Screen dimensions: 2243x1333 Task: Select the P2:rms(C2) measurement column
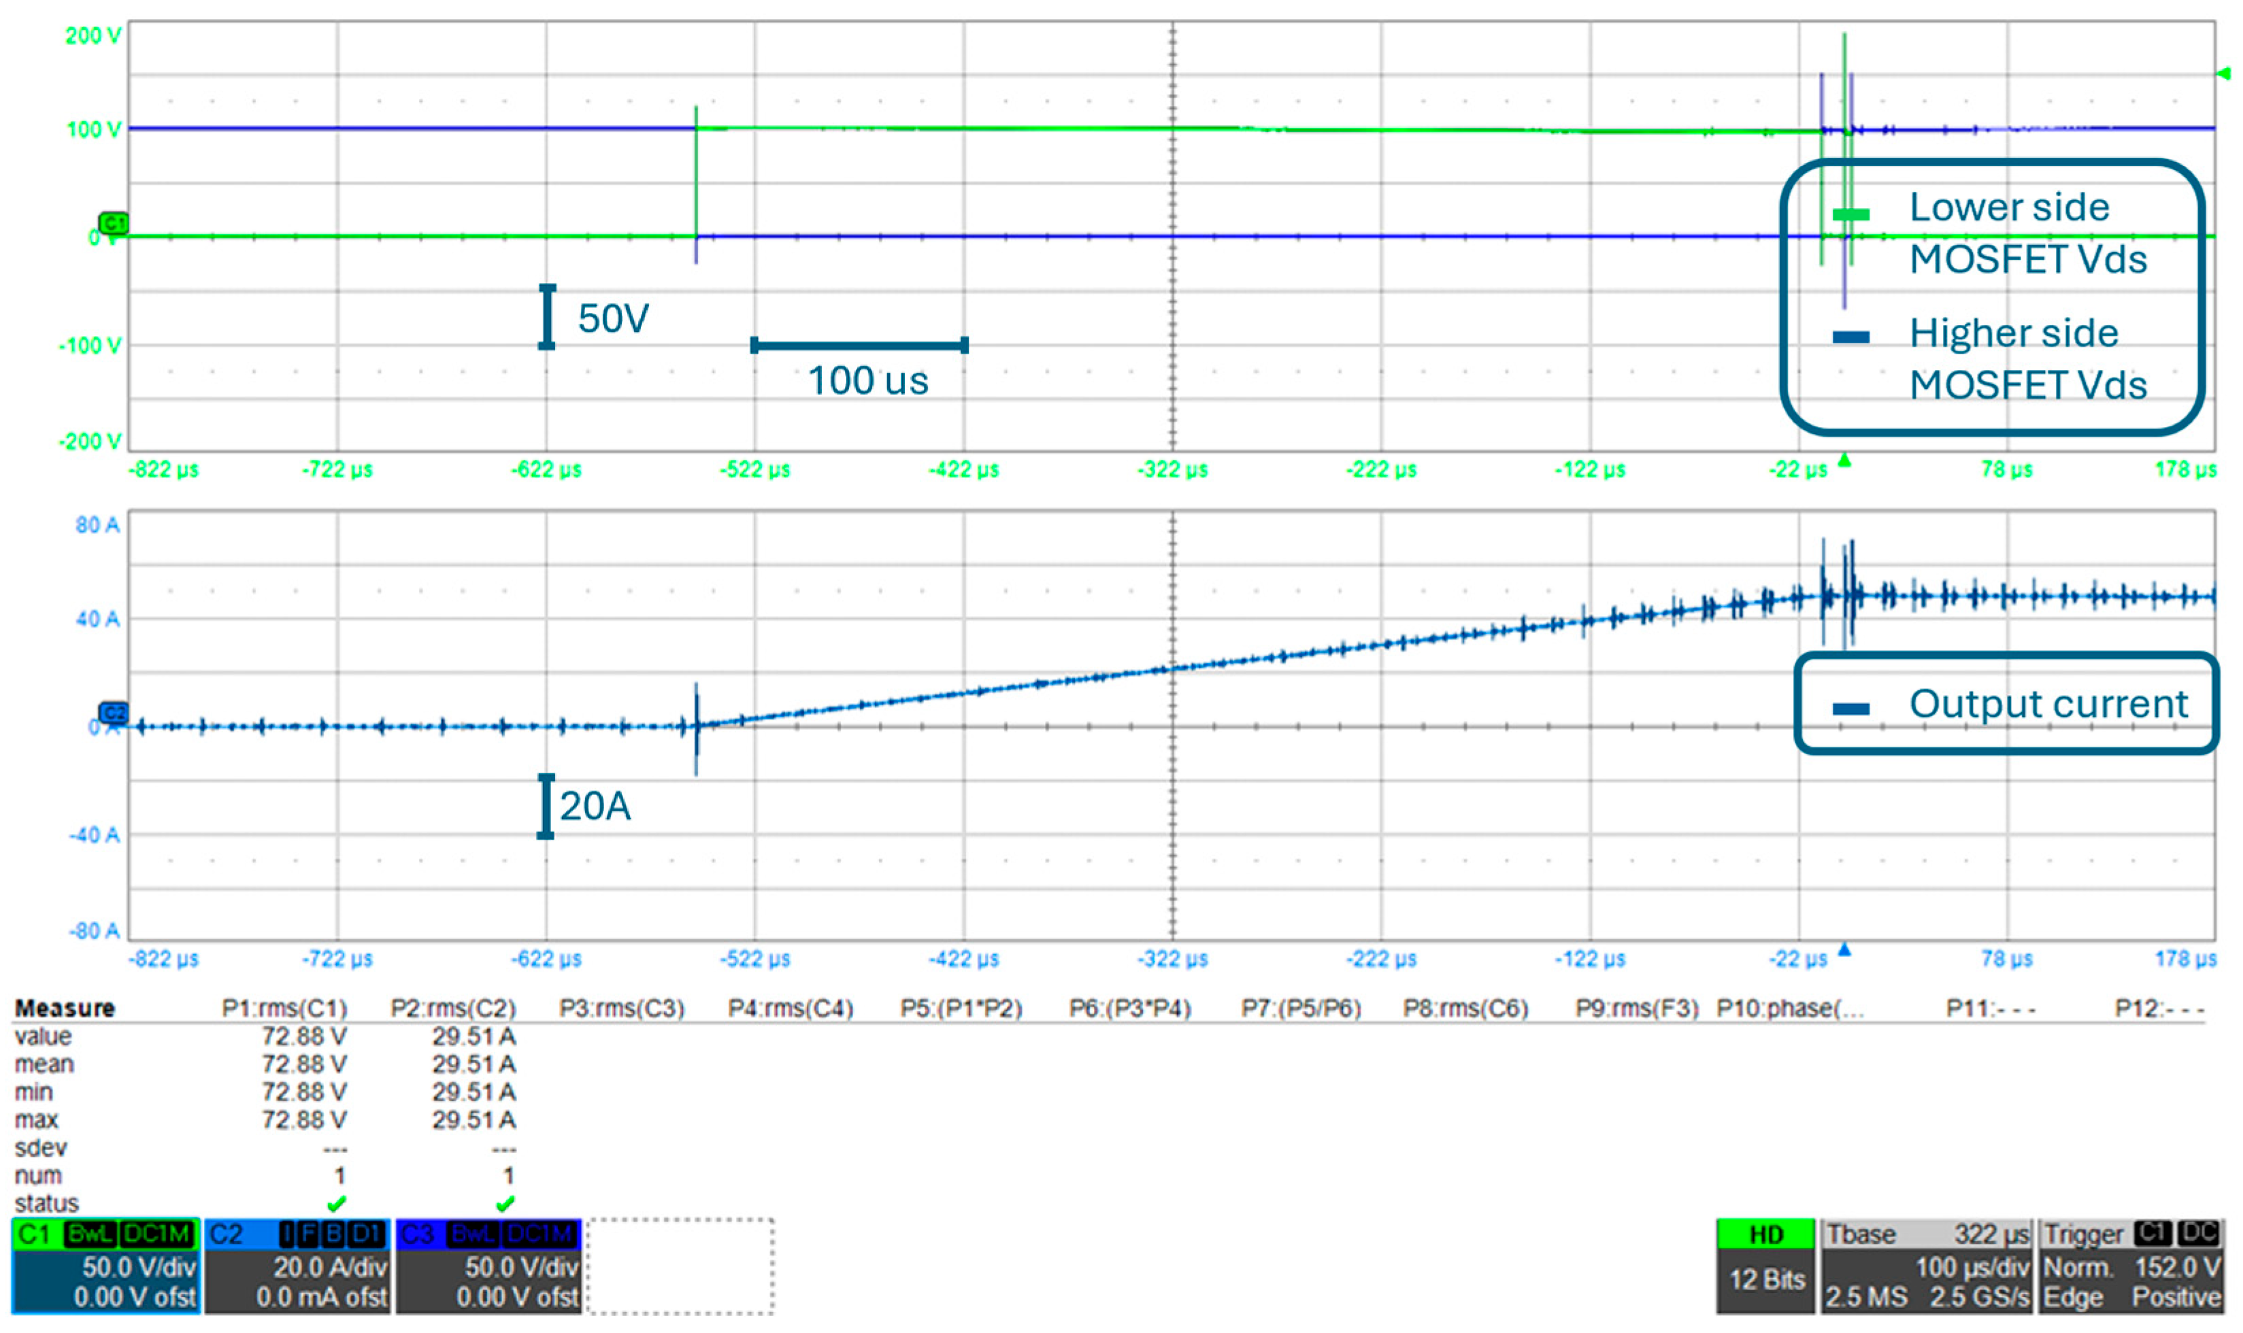[x=452, y=1009]
